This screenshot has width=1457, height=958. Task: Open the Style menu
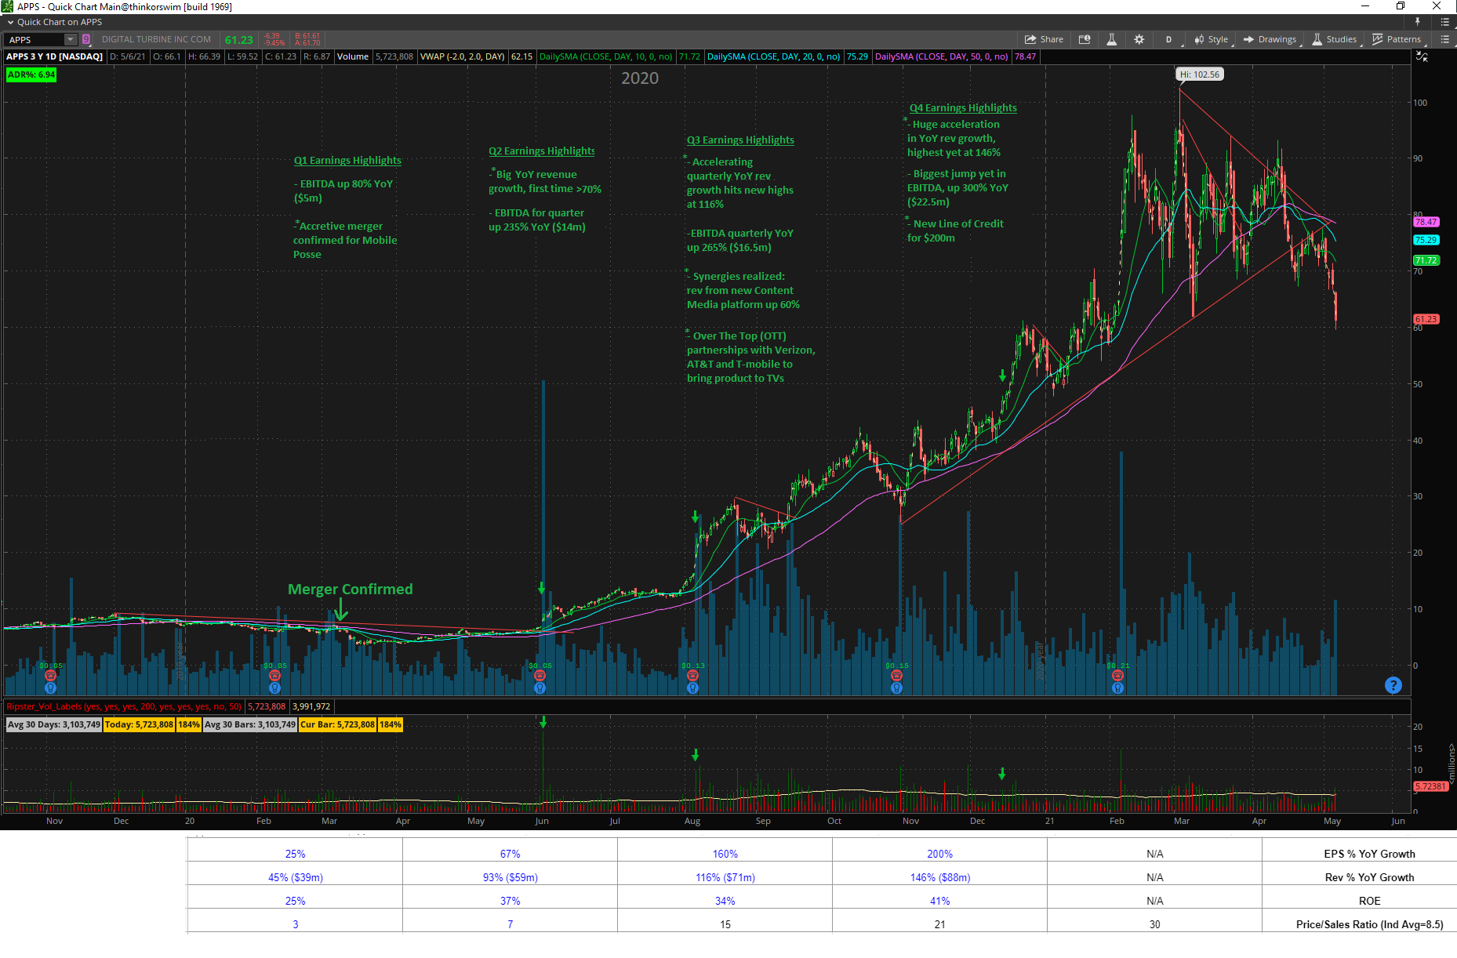pos(1211,39)
